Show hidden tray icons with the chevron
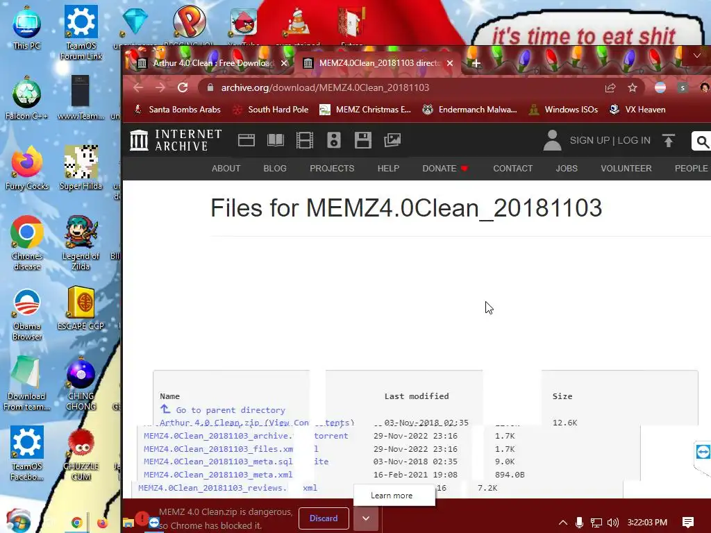The width and height of the screenshot is (711, 533). (x=562, y=523)
